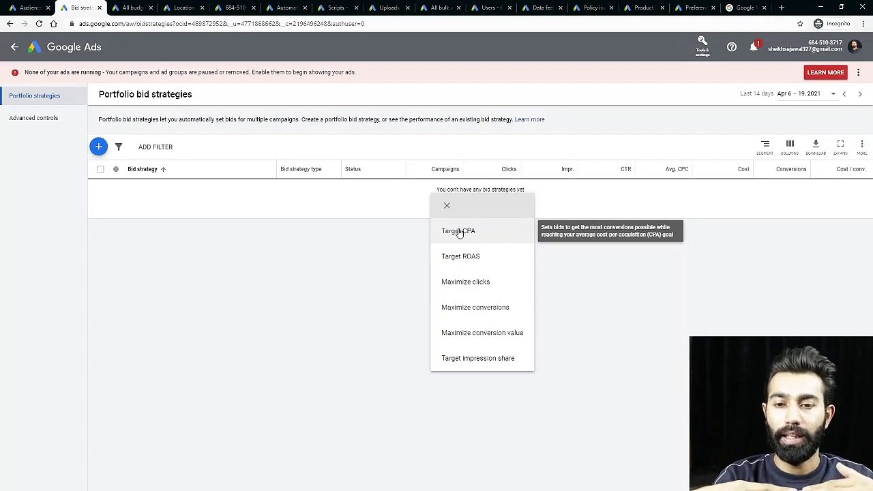Click ADD FILTER text
The width and height of the screenshot is (873, 491).
(x=156, y=147)
